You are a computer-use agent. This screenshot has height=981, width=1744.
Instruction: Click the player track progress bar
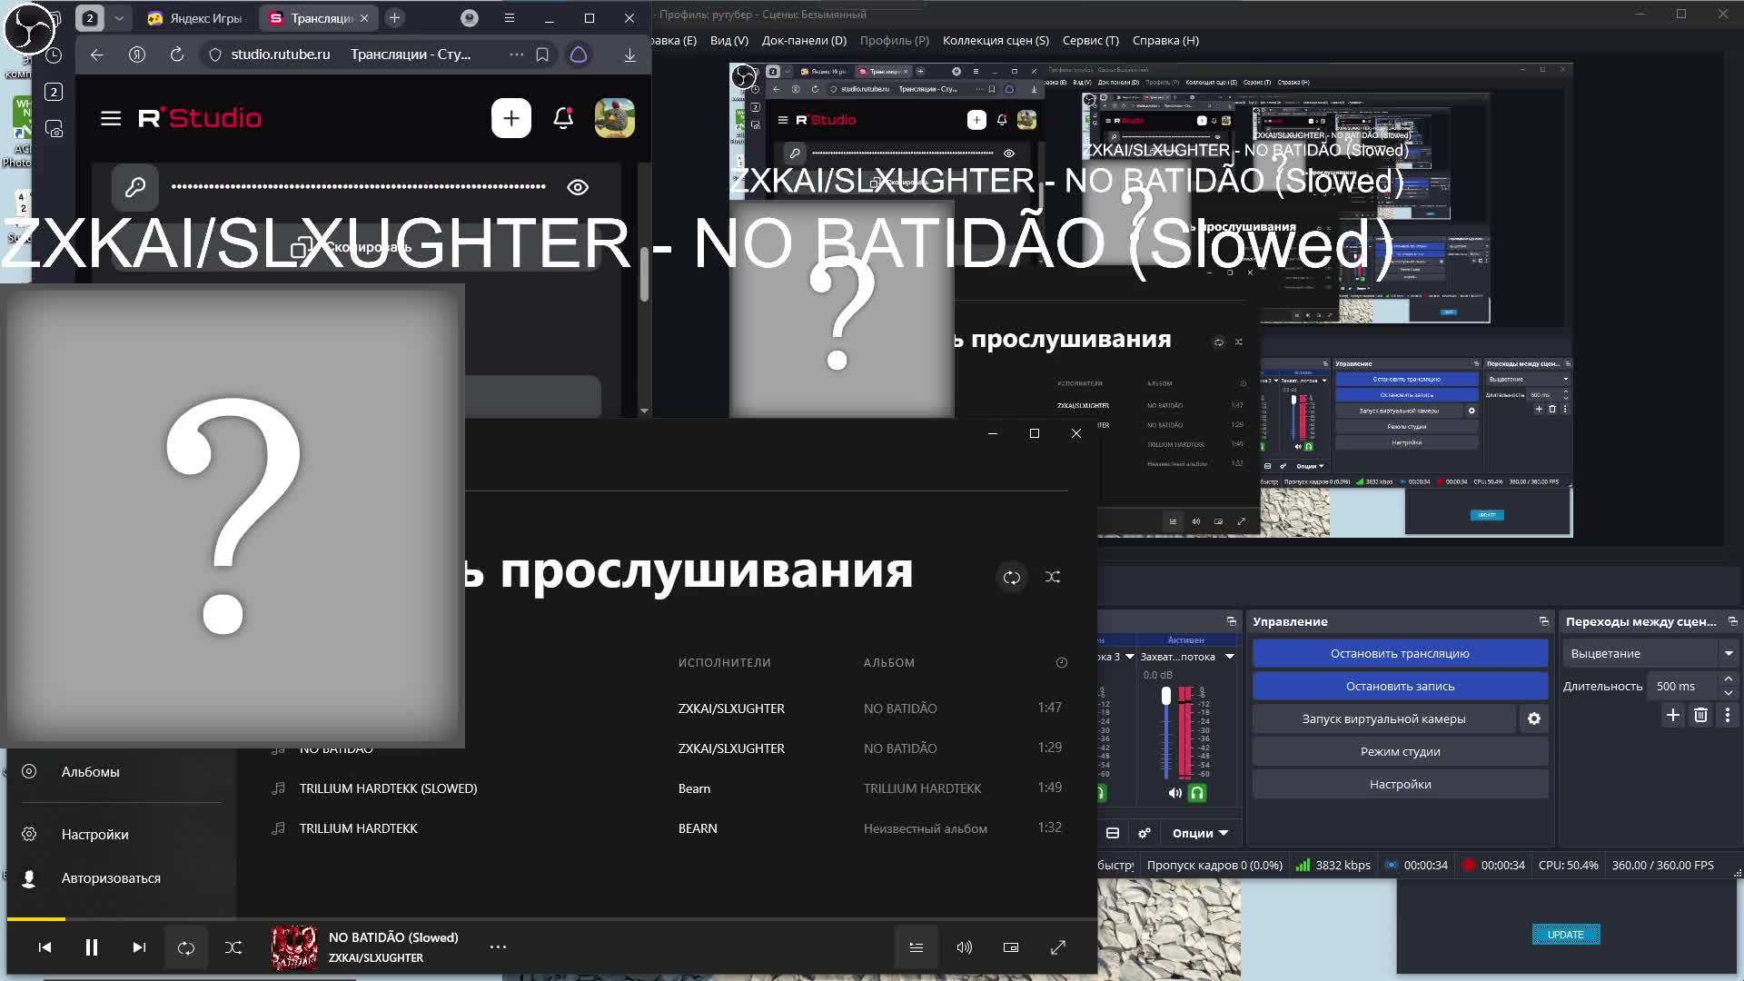(x=552, y=919)
